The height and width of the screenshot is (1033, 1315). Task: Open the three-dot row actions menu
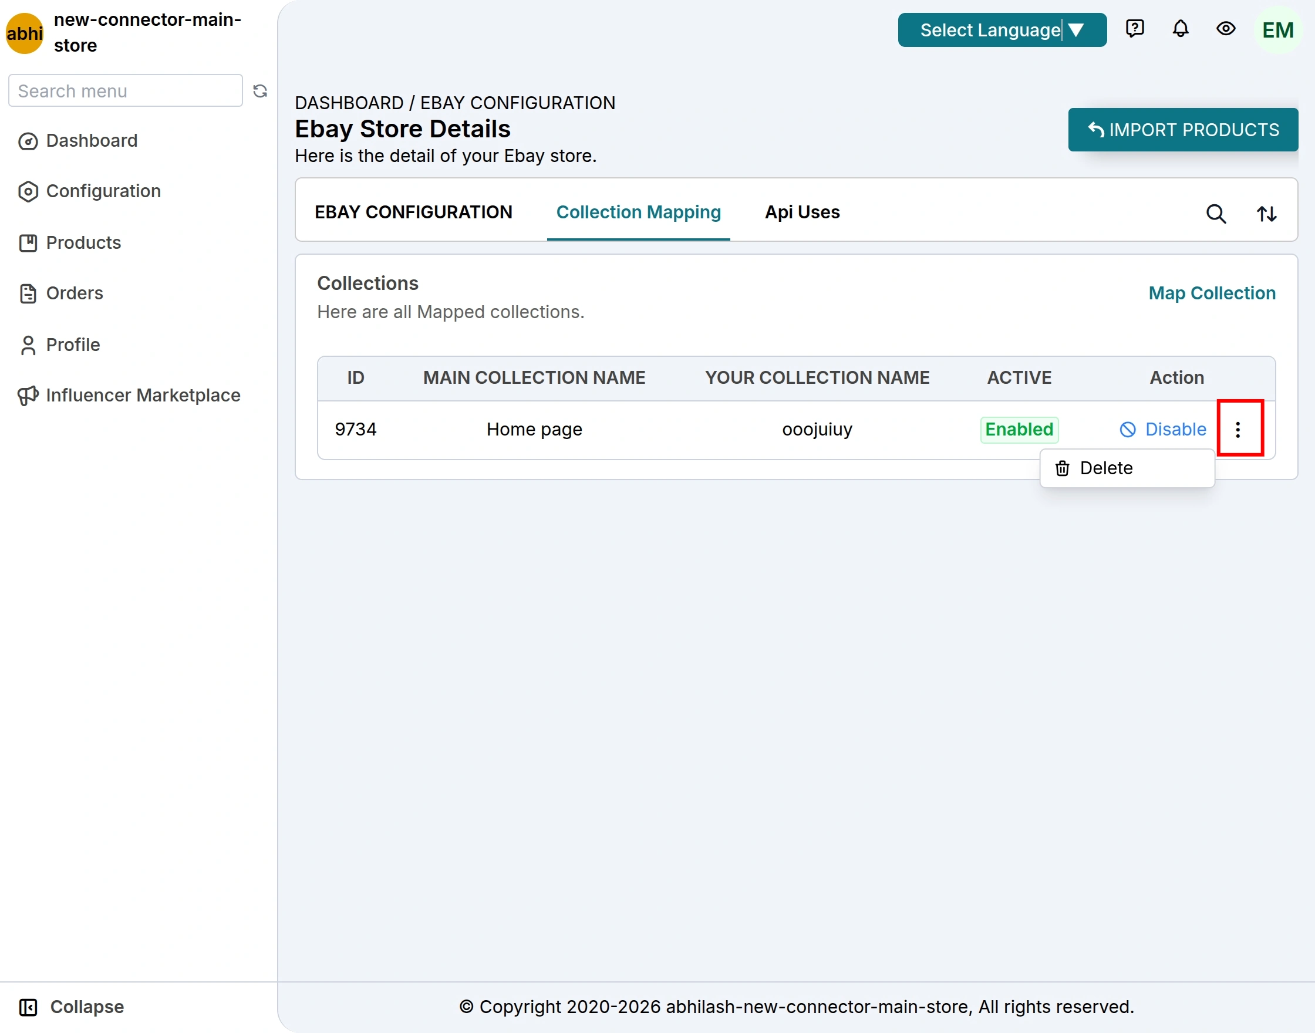[1238, 430]
